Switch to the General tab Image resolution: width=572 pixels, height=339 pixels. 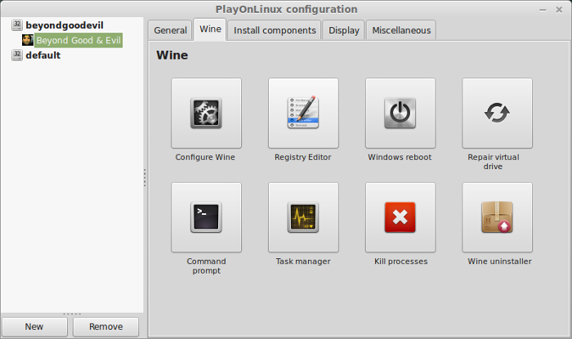point(170,30)
